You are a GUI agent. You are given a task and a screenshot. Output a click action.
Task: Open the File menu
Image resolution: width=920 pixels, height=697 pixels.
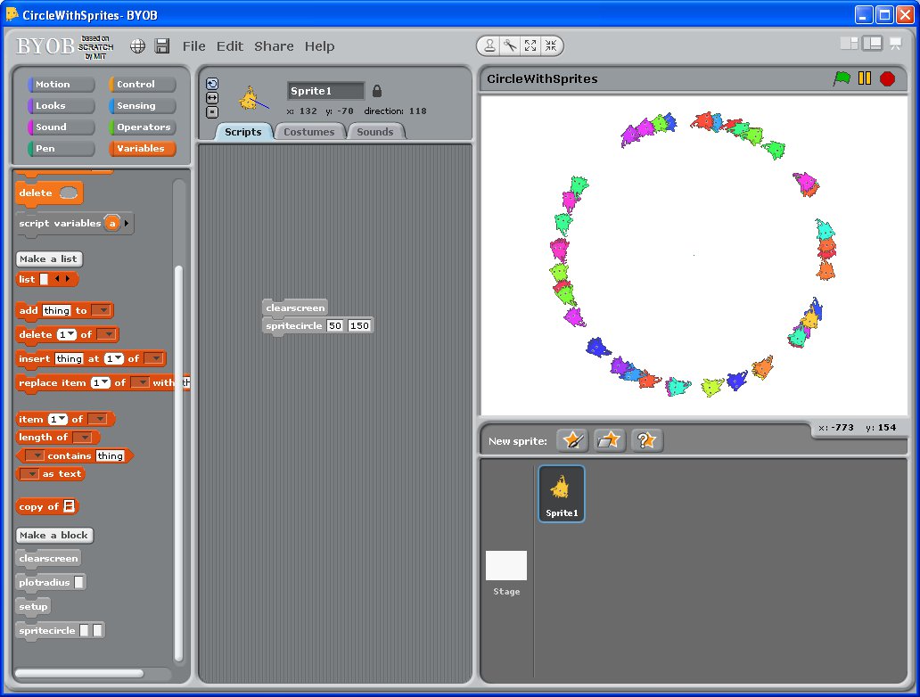coord(193,46)
